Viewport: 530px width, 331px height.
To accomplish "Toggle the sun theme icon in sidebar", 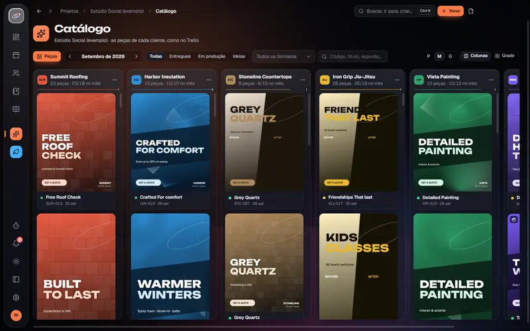I will click(16, 261).
